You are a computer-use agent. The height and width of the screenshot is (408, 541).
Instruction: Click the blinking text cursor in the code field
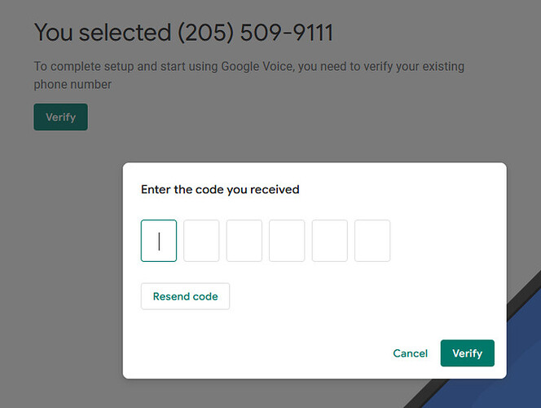pos(159,242)
